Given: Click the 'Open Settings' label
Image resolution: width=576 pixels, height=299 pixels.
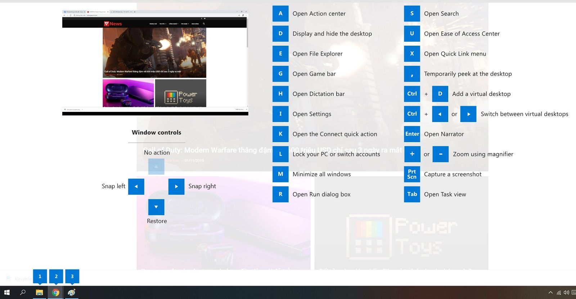Looking at the screenshot, I should [x=312, y=114].
